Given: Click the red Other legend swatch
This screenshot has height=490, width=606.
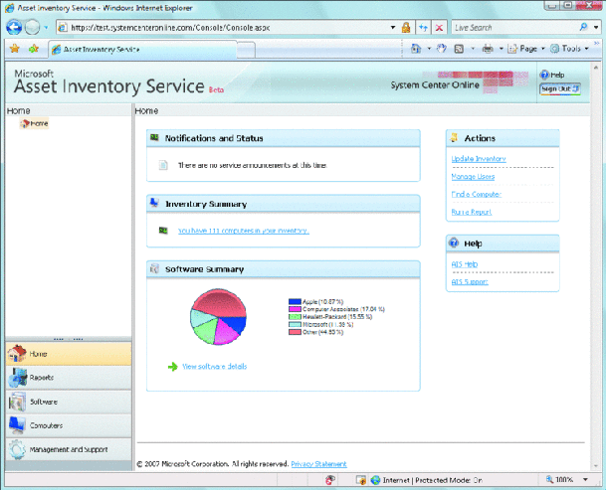Looking at the screenshot, I should pyautogui.click(x=295, y=332).
